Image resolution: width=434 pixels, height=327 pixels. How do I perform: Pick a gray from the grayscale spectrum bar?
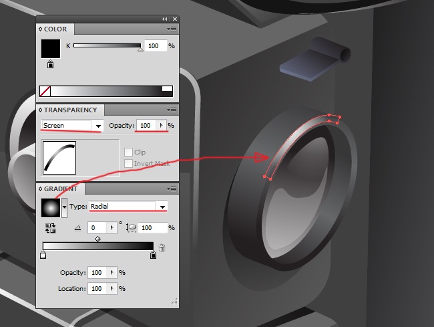pos(106,91)
